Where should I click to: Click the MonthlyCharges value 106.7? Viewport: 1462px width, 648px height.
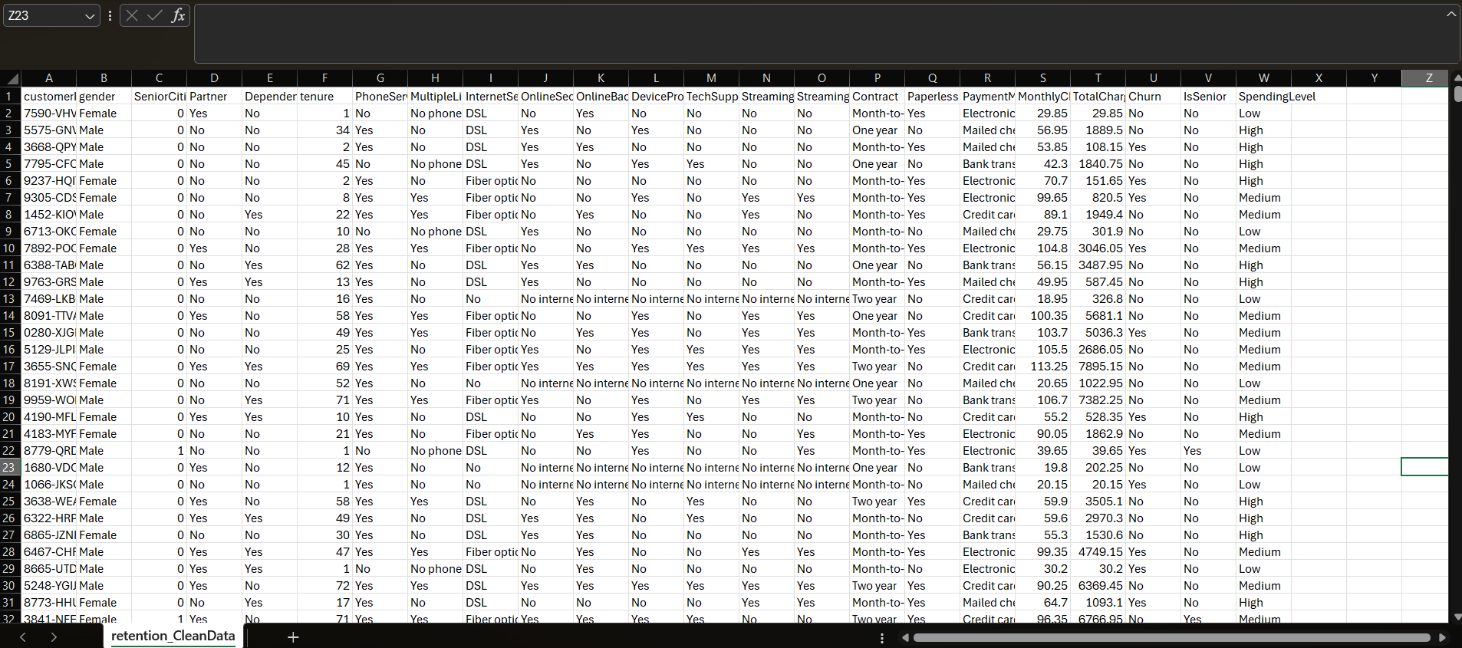[x=1043, y=400]
